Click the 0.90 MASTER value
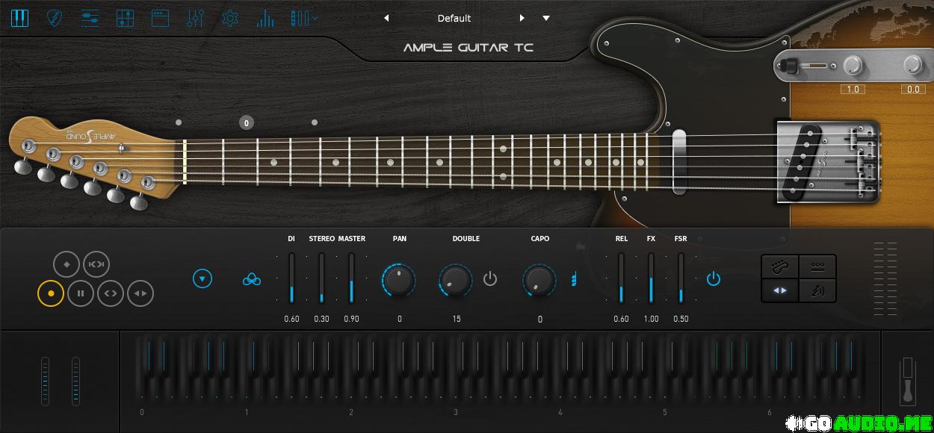Viewport: 934px width, 433px height. (x=351, y=319)
